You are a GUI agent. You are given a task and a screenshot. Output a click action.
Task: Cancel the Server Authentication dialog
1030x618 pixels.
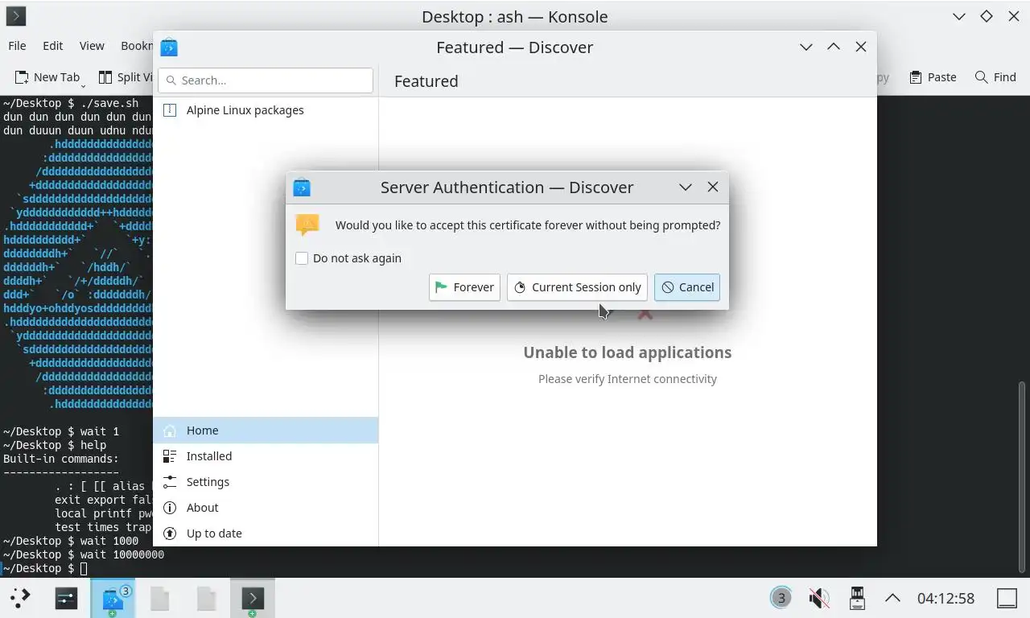click(687, 287)
